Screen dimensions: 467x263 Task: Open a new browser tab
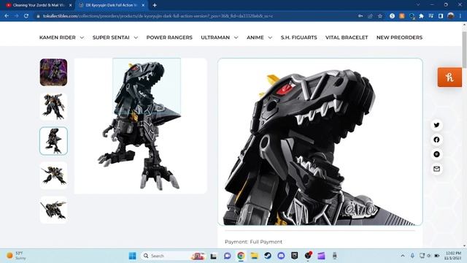click(x=155, y=5)
